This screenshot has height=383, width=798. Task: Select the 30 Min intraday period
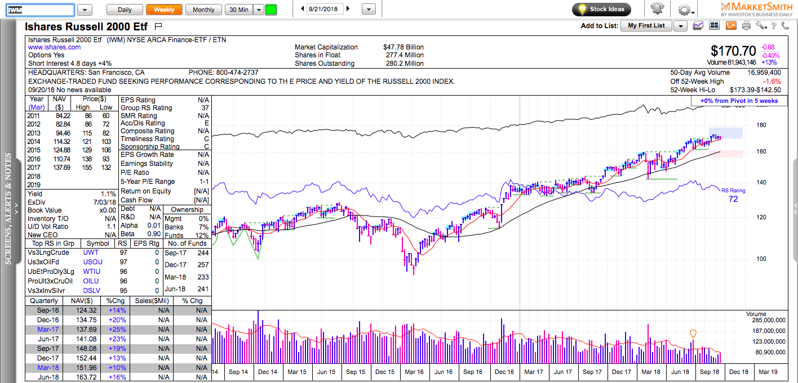(x=238, y=10)
